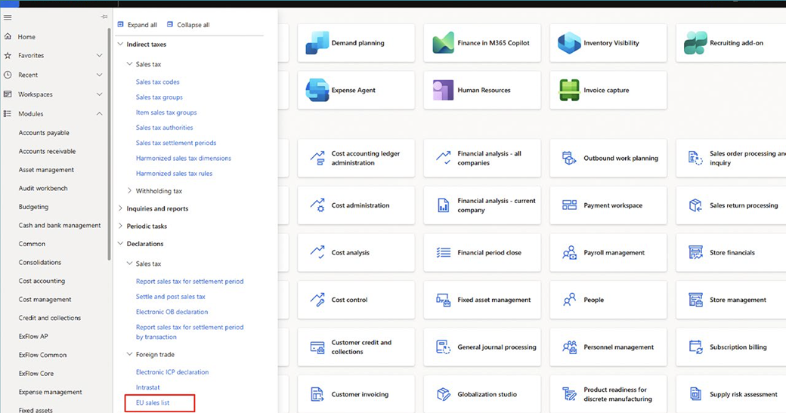Open Settle and post sales tax

coord(171,297)
